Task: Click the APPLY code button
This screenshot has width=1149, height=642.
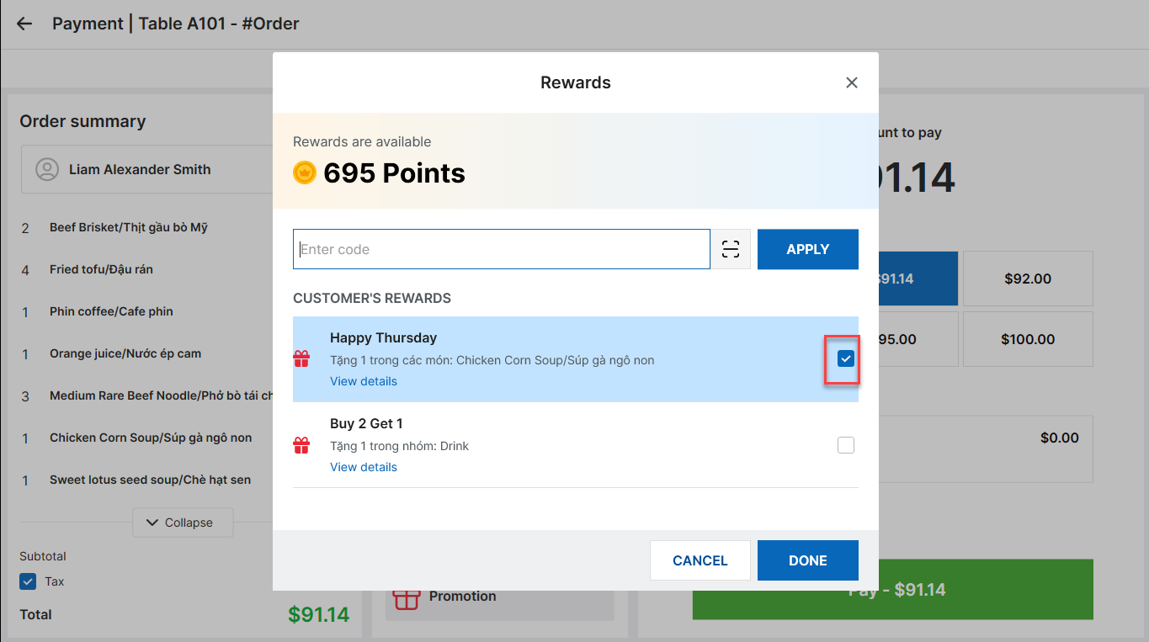Action: click(x=808, y=249)
